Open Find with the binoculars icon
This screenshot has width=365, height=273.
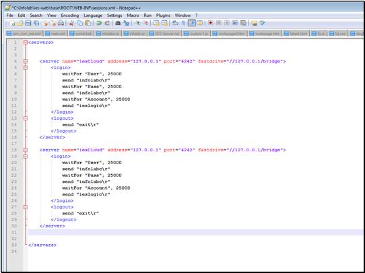click(118, 23)
